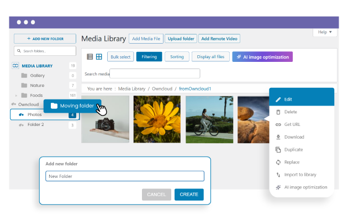348x221 pixels.
Task: Click the Bulk select button
Action: pyautogui.click(x=120, y=57)
